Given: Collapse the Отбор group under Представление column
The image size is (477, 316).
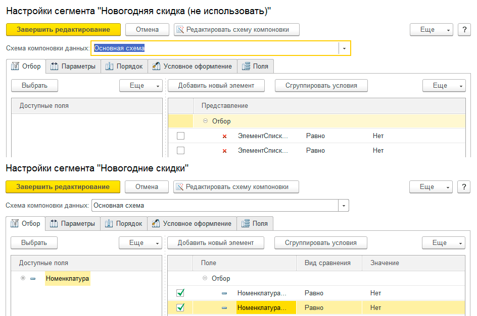Looking at the screenshot, I should [x=206, y=121].
